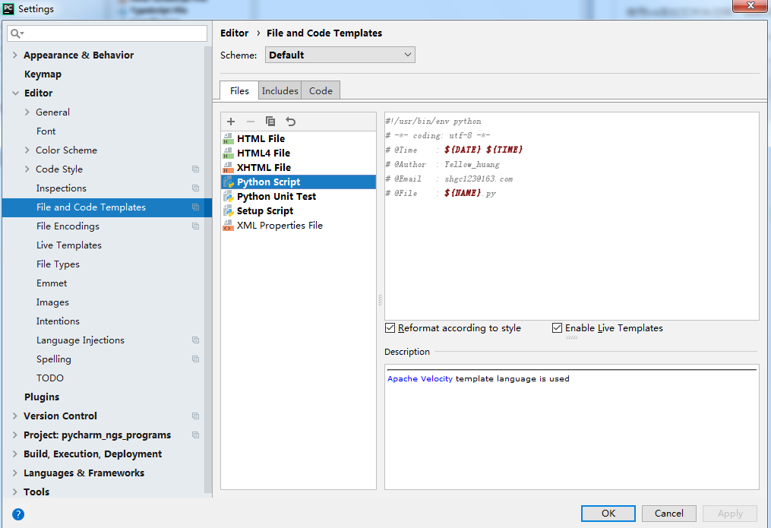The width and height of the screenshot is (771, 528).
Task: Open the Apache Velocity link
Action: tap(420, 378)
